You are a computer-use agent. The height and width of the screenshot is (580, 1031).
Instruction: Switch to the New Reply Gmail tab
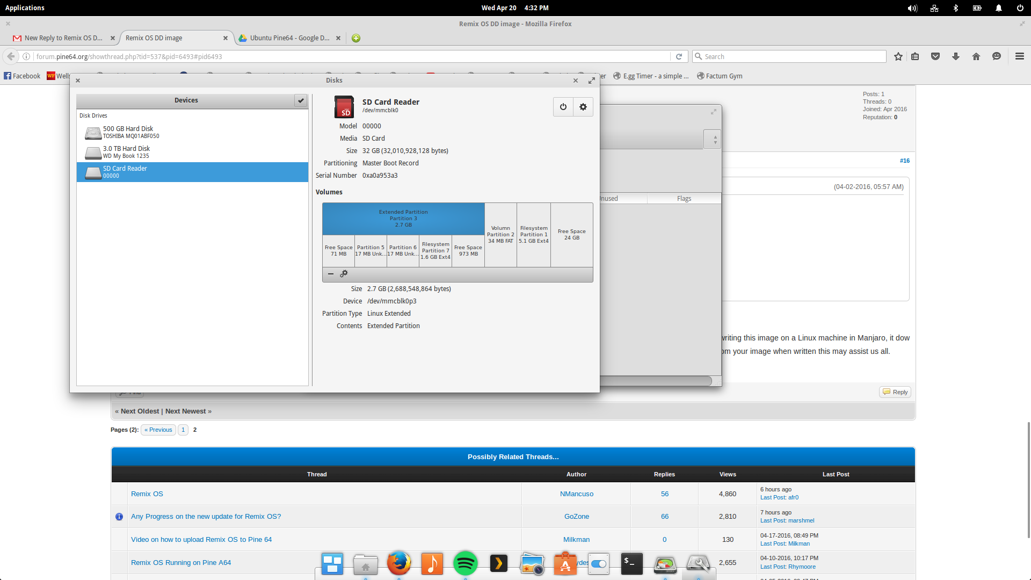(x=63, y=38)
